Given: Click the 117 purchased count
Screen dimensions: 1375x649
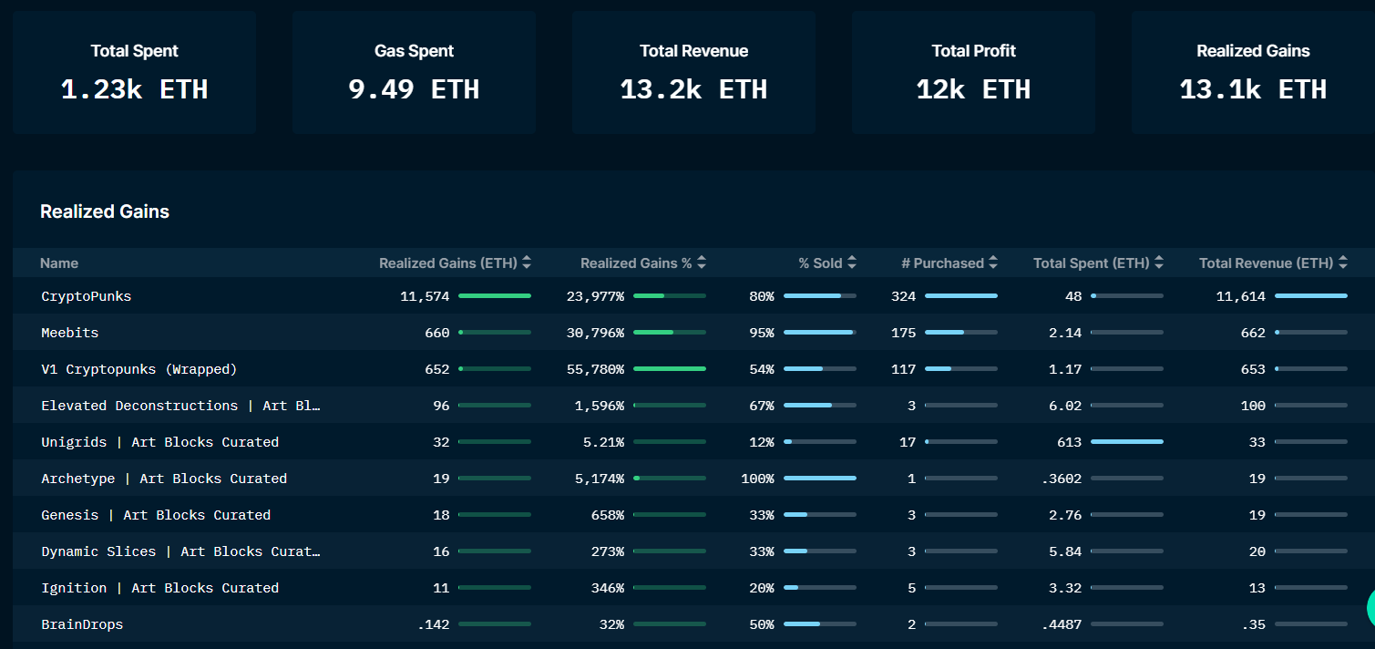Looking at the screenshot, I should click(x=904, y=369).
